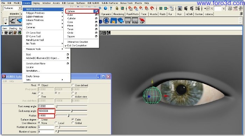
Task: Click the construction history icon
Action: [172, 8]
